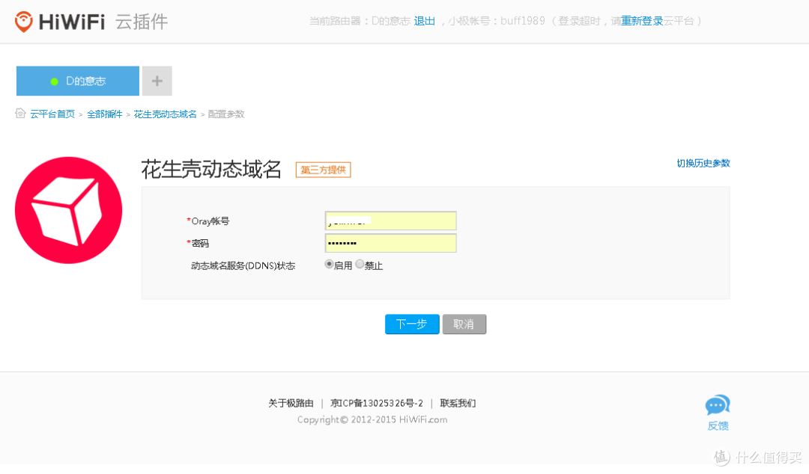The height and width of the screenshot is (474, 809).
Task: Click 配置参数 breadcrumb text
Action: 226,114
